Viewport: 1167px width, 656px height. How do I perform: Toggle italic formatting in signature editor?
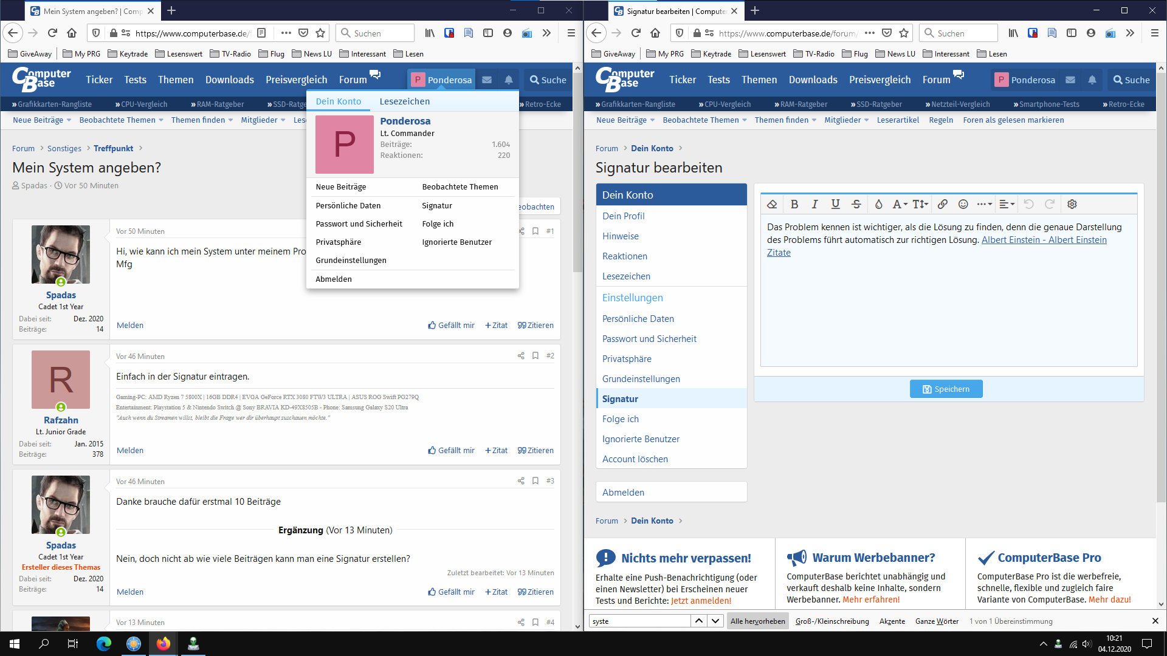click(x=814, y=204)
